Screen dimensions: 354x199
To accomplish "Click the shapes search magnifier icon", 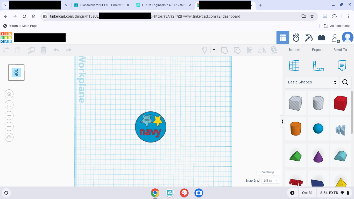I will pyautogui.click(x=345, y=82).
